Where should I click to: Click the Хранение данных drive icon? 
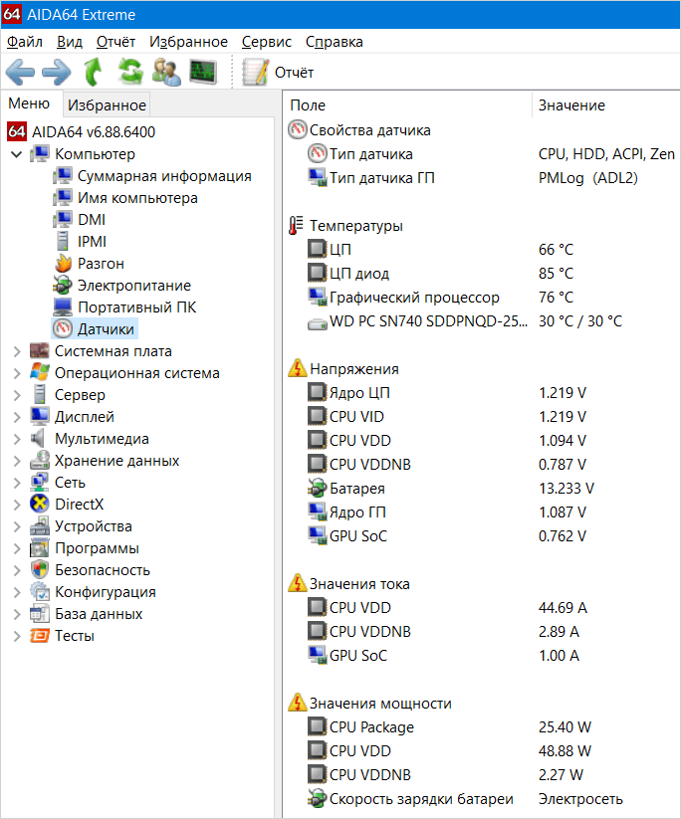coord(40,460)
